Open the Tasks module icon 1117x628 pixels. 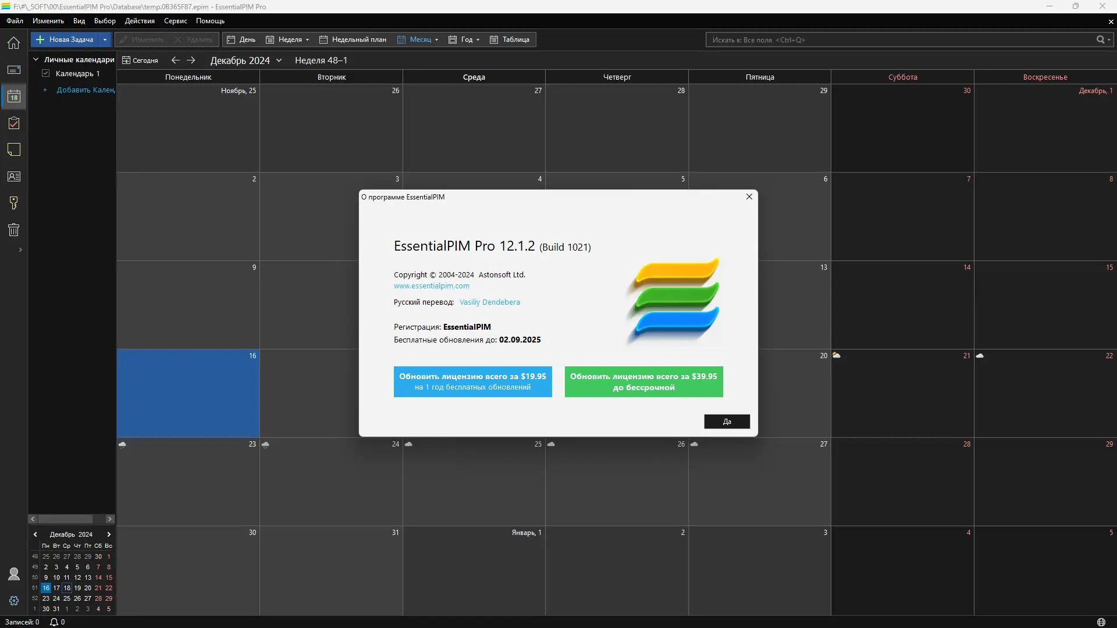[x=13, y=123]
